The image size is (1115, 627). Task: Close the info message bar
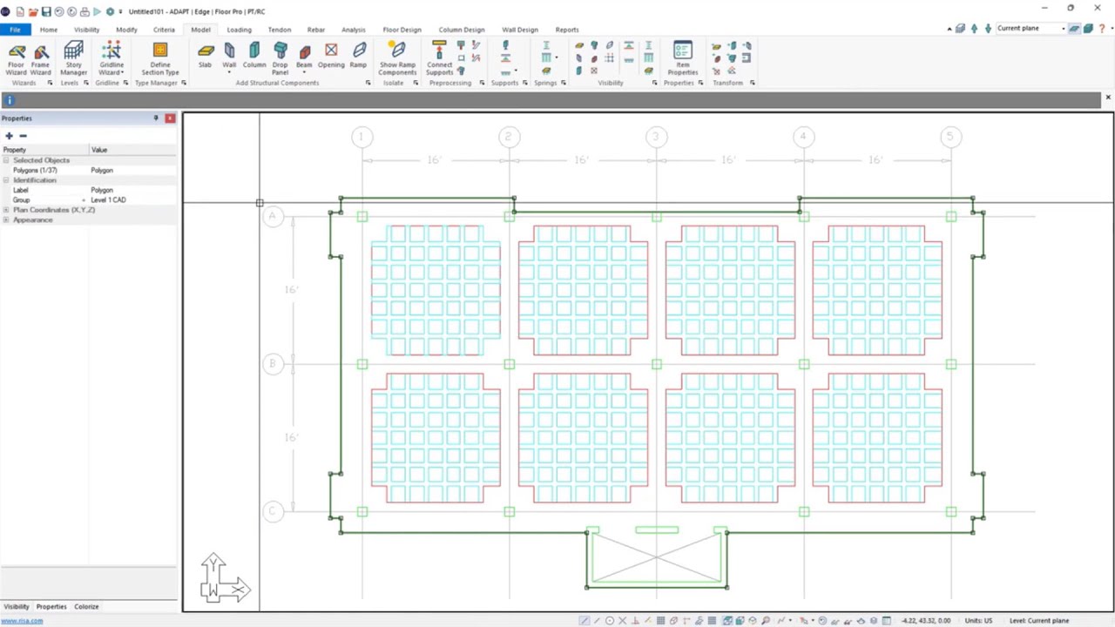click(1108, 98)
